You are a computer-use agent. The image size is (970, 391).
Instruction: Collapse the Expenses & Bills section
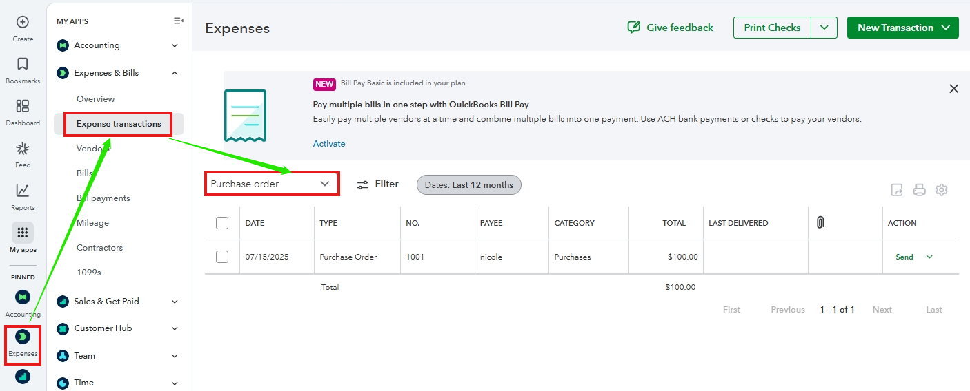pyautogui.click(x=175, y=73)
